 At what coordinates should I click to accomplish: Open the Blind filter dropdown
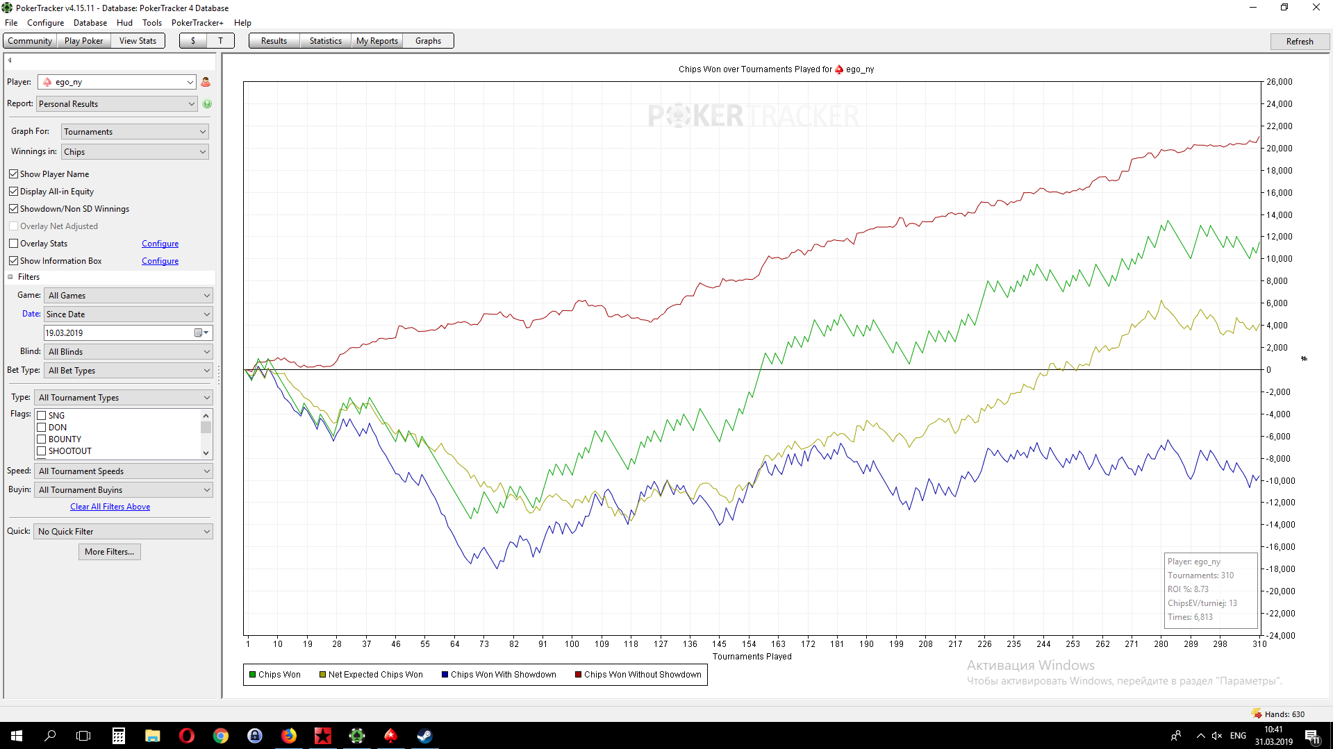(129, 352)
